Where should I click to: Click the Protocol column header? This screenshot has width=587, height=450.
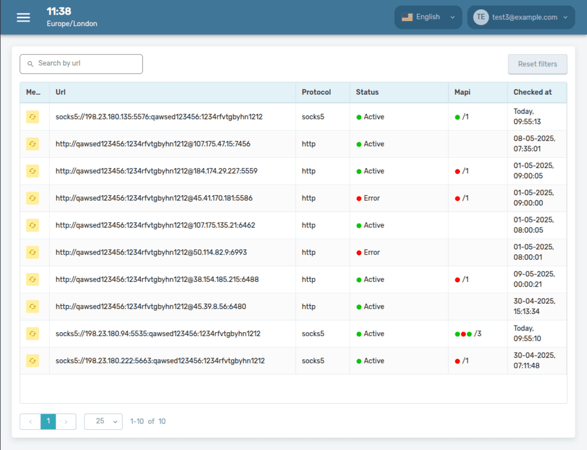[316, 92]
